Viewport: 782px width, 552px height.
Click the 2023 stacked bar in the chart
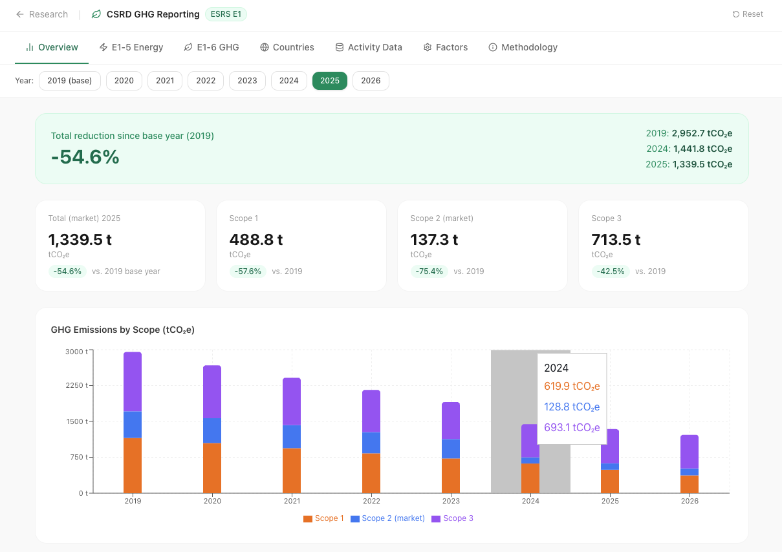pos(451,448)
